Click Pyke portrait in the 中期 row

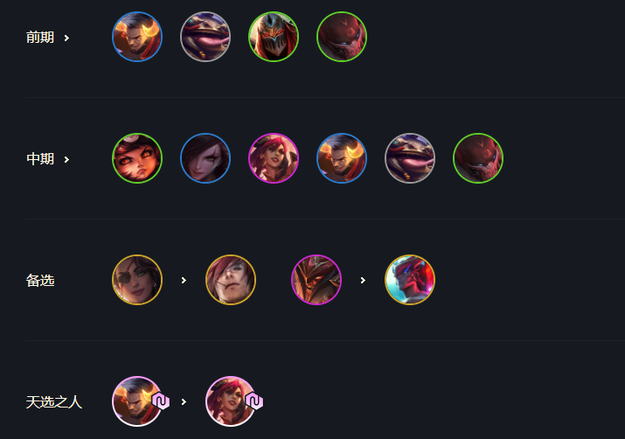coord(478,158)
